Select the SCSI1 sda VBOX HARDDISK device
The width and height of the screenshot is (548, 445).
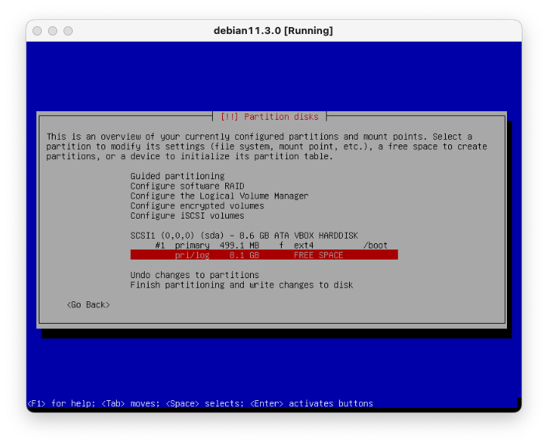244,235
